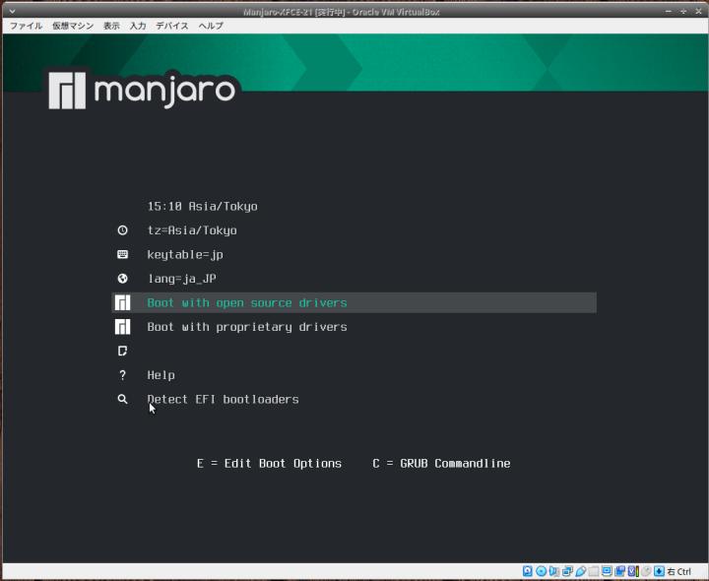Open the 仮想マシン menu
709x581 pixels.
(x=73, y=26)
